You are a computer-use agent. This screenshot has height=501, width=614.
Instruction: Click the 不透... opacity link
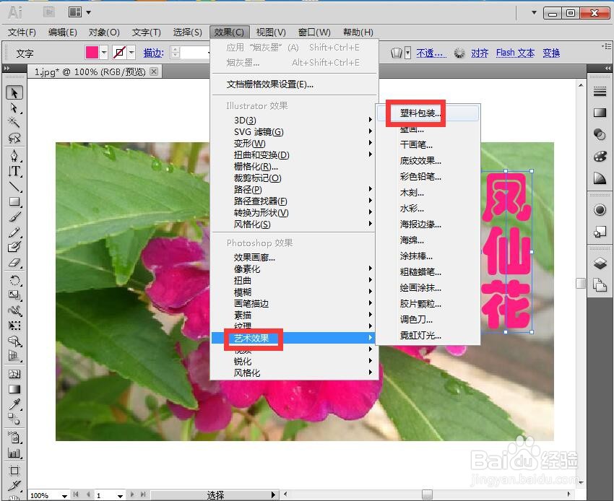pos(431,53)
